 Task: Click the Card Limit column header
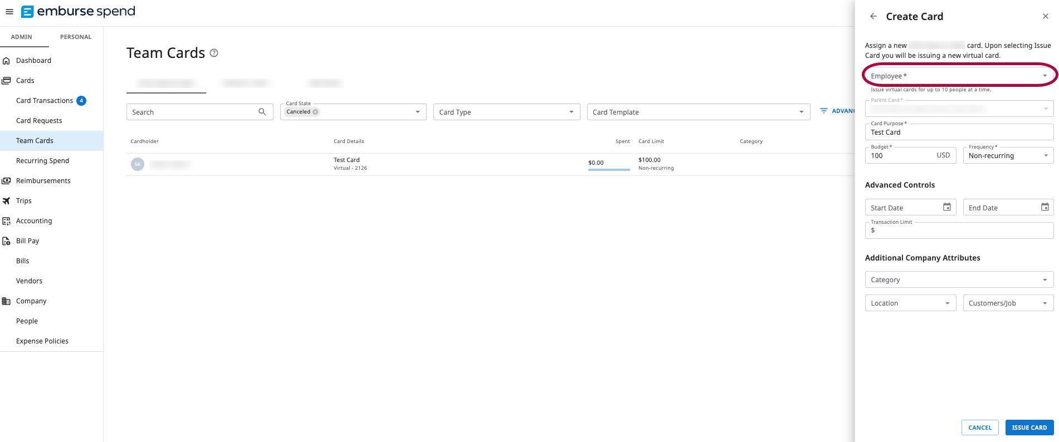(651, 141)
